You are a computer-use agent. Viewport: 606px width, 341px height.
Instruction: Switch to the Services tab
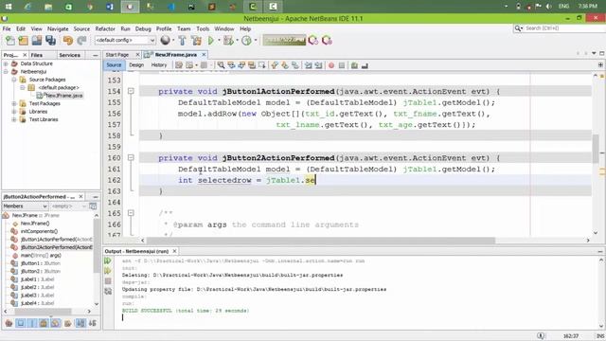point(69,55)
